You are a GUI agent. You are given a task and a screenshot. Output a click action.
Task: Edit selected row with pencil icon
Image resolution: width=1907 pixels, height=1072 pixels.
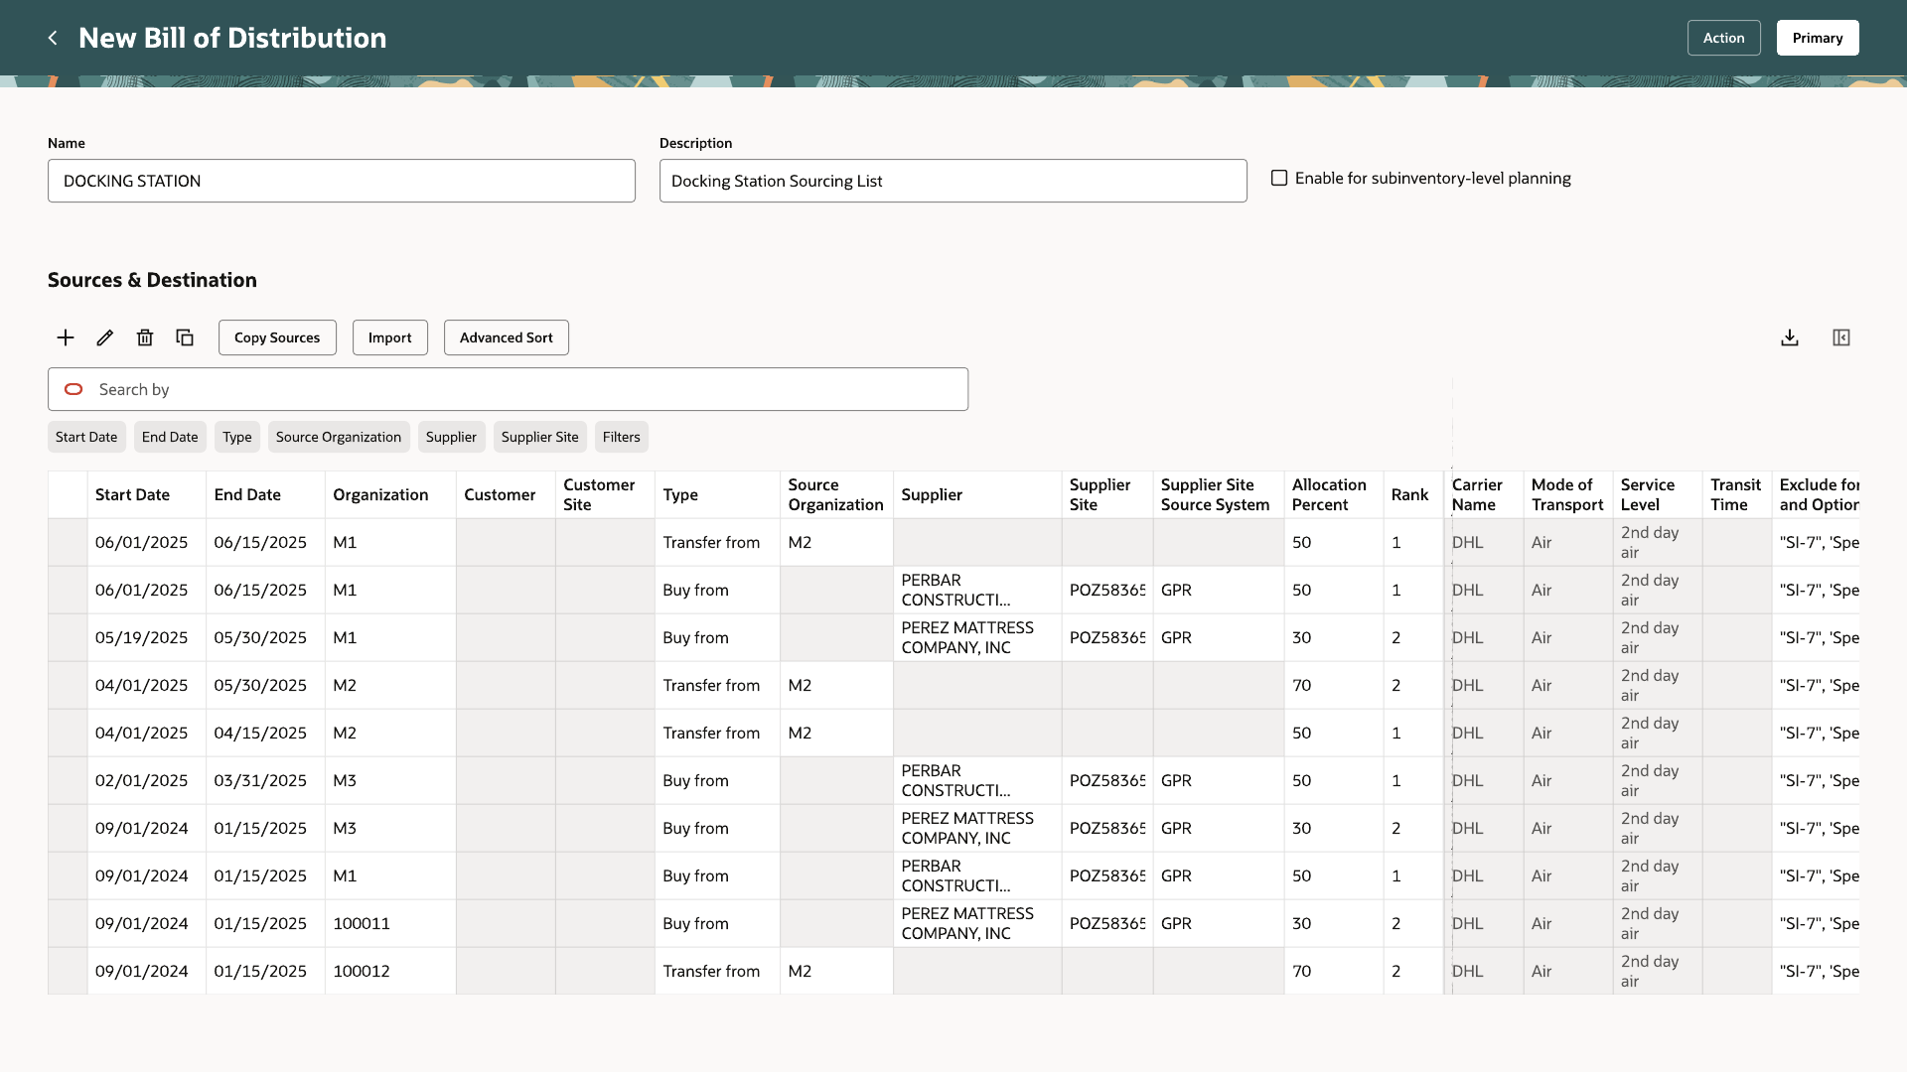pyautogui.click(x=105, y=337)
